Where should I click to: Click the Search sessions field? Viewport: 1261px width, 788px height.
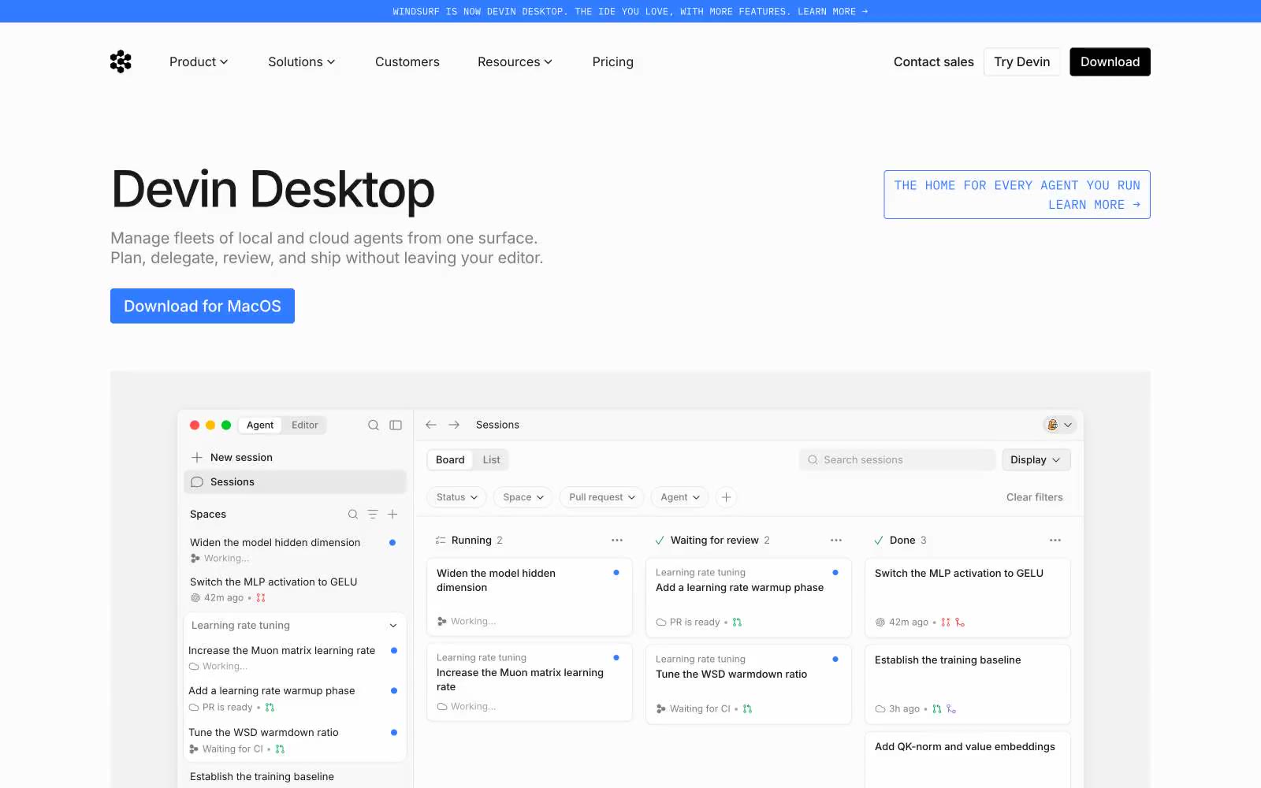click(x=898, y=460)
